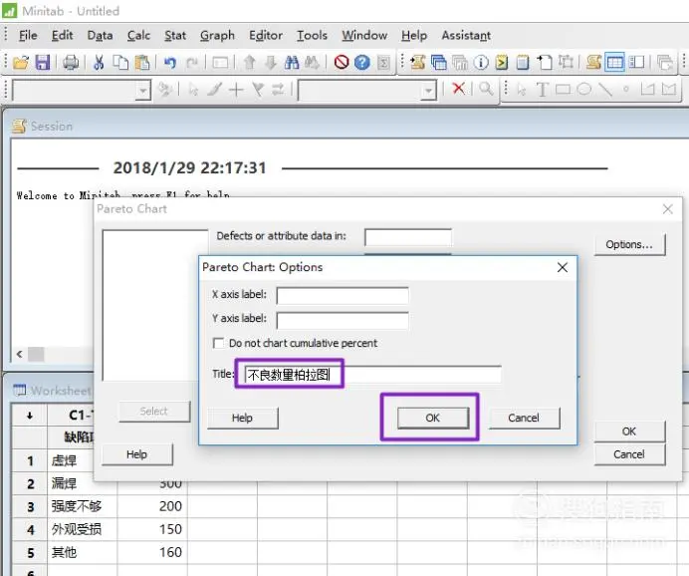Click the Print window icon
The height and width of the screenshot is (576, 689).
tap(71, 62)
